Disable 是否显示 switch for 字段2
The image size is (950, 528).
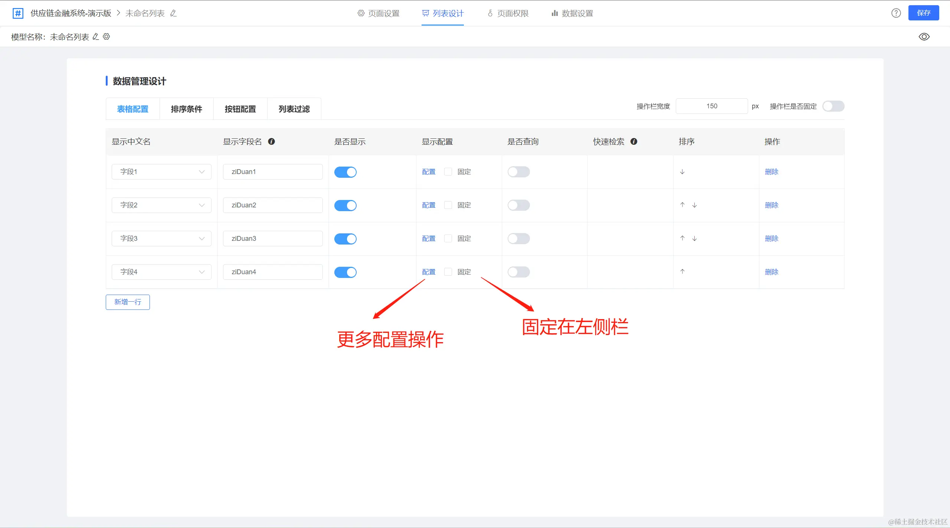point(345,205)
